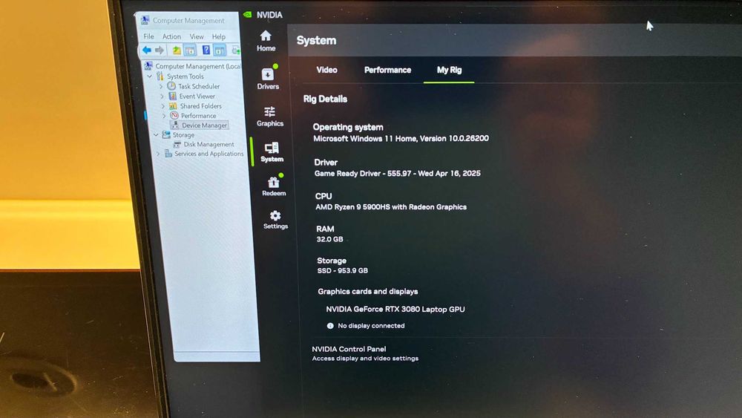Expand the Shared Folders node
Screen dimensions: 742x418
click(x=163, y=106)
